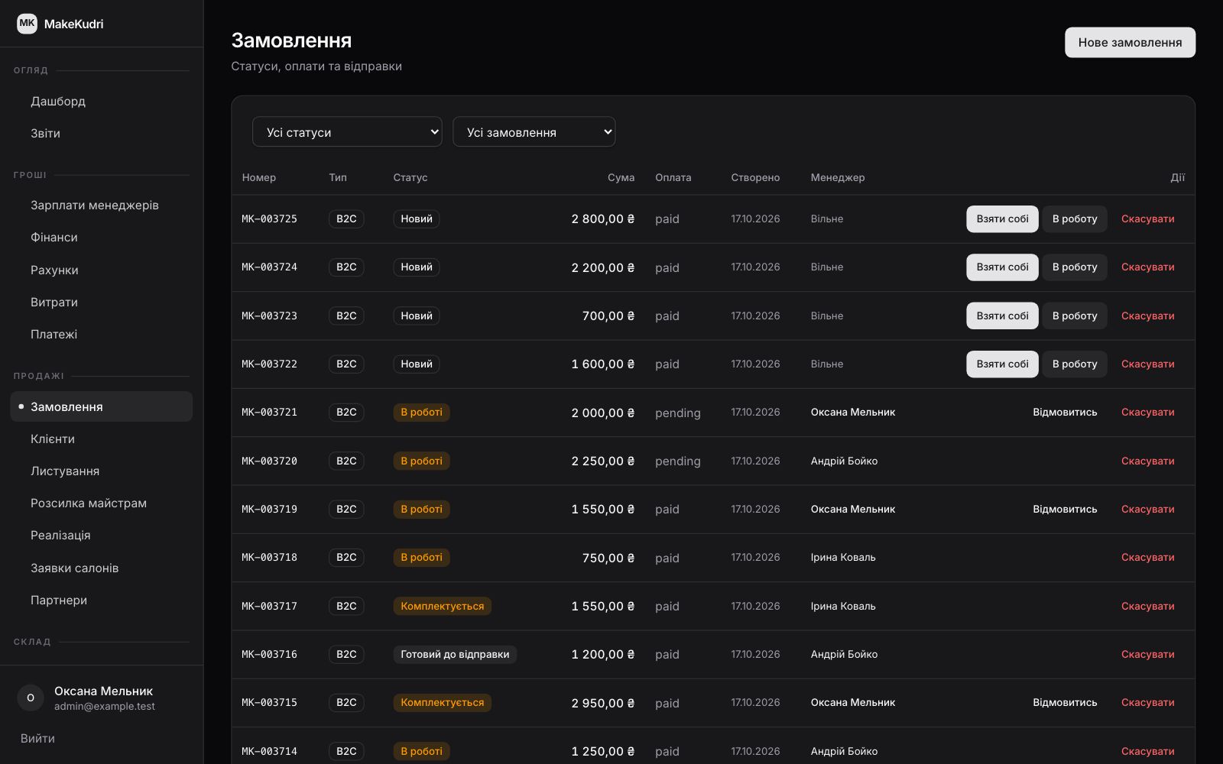Click the Статус column header
Image resolution: width=1223 pixels, height=764 pixels.
(x=410, y=177)
